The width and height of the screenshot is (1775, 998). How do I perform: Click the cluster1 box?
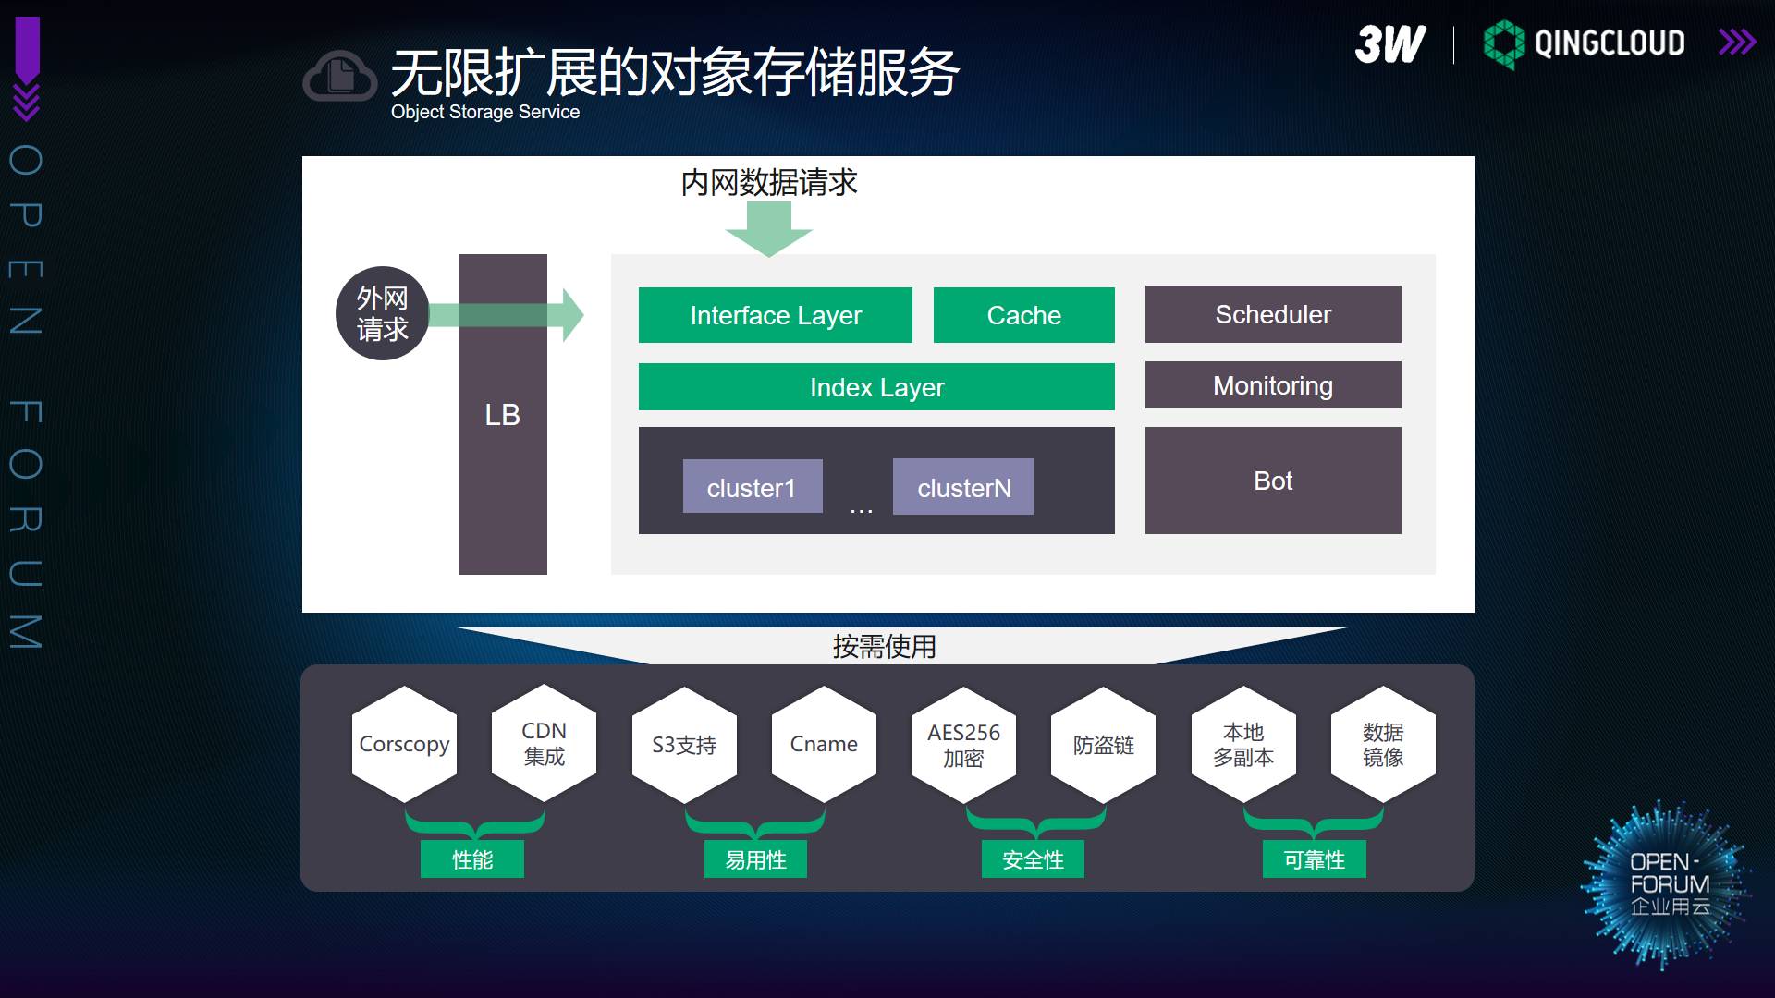tap(753, 486)
